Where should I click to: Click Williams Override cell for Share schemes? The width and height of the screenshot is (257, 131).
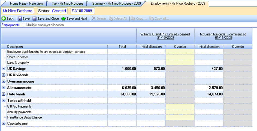tap(180, 57)
